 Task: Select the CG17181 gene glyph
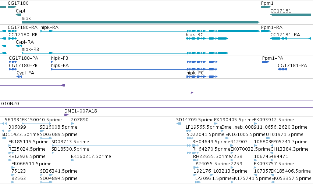click(291, 15)
